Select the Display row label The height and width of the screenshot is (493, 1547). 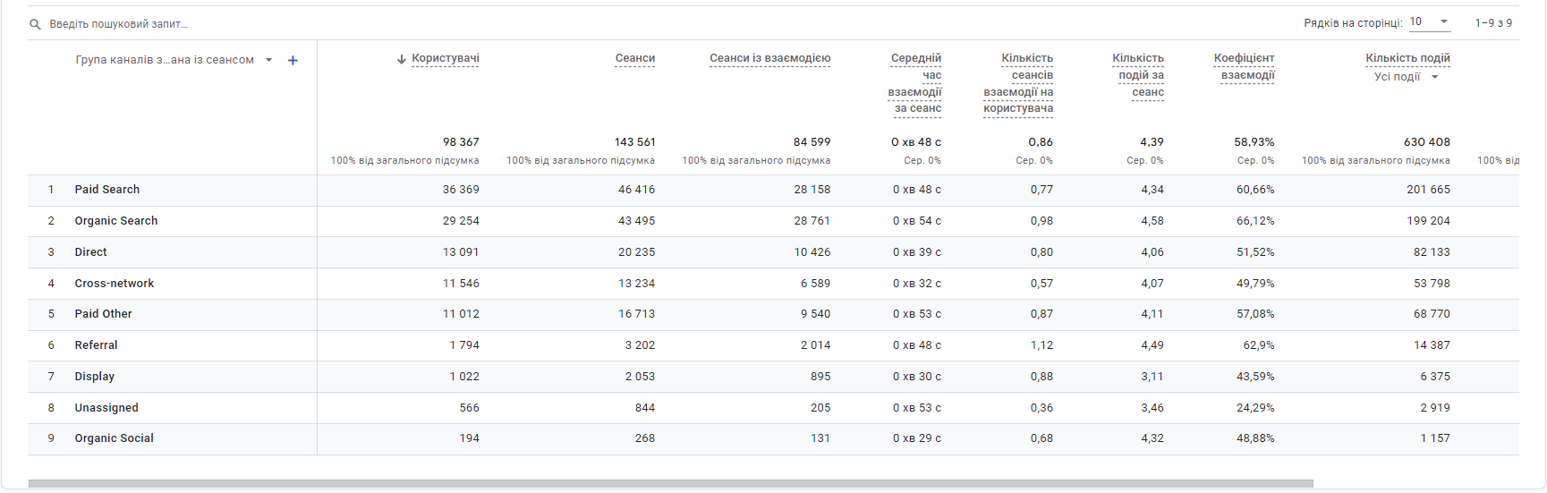pyautogui.click(x=95, y=377)
